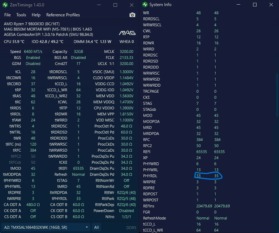Open the DIMM slot A2 dropdown
Screen dimensions: 279x233
point(46,227)
